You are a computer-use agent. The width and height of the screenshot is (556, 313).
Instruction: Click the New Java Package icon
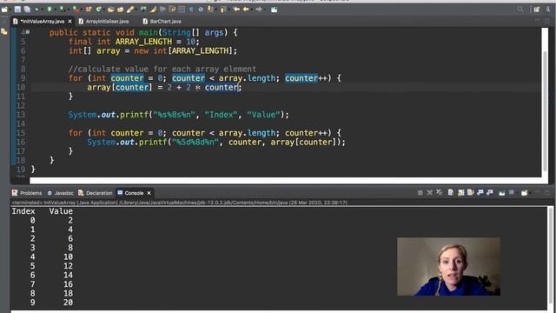pos(89,10)
